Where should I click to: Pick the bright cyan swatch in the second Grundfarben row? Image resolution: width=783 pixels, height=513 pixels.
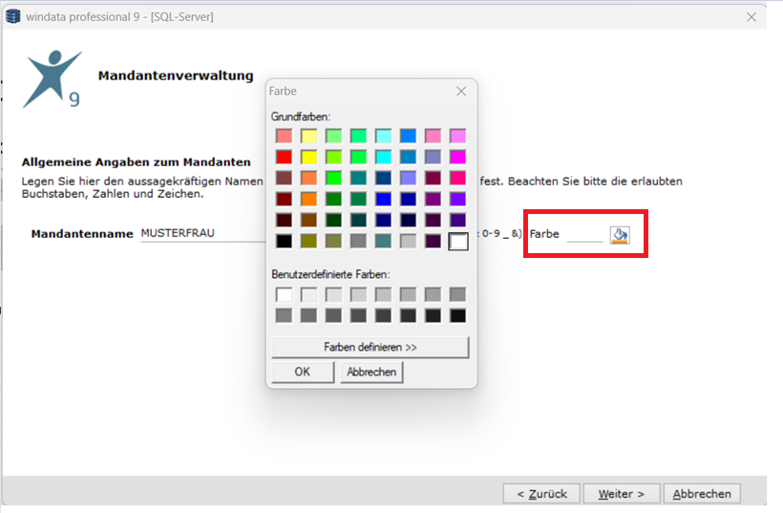pyautogui.click(x=383, y=157)
